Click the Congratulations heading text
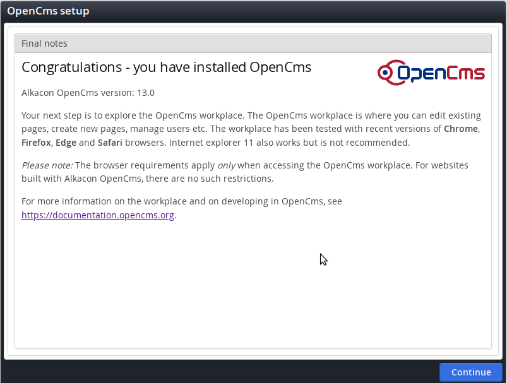 point(166,68)
